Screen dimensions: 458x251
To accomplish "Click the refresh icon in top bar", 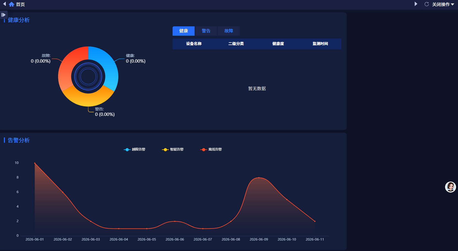I will 427,4.
